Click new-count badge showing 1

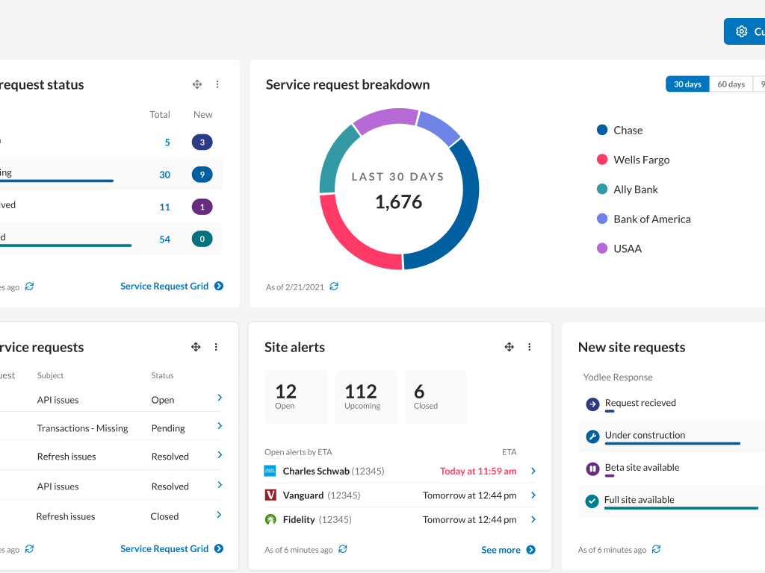(x=202, y=207)
